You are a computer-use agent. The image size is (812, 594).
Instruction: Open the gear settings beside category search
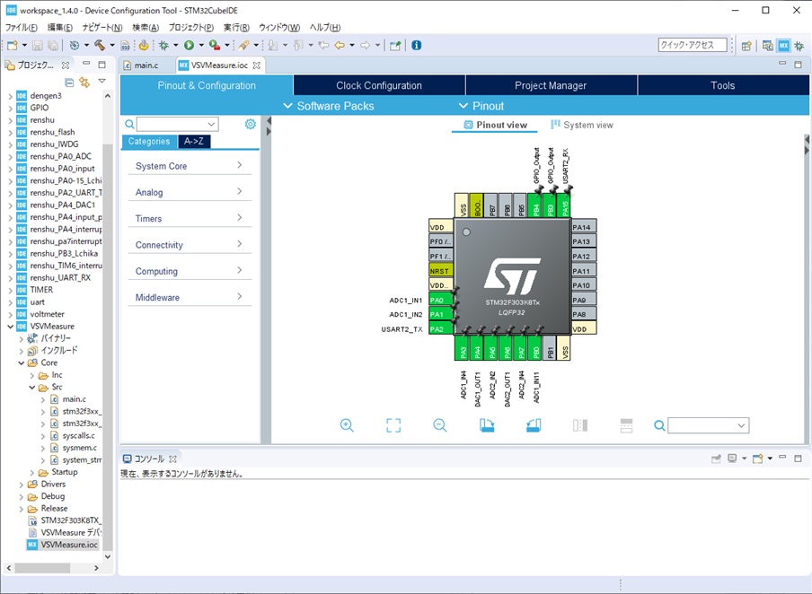click(x=251, y=125)
